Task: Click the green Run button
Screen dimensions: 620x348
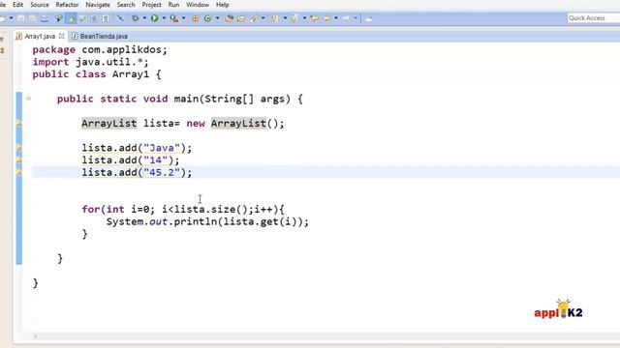Action: (x=155, y=18)
